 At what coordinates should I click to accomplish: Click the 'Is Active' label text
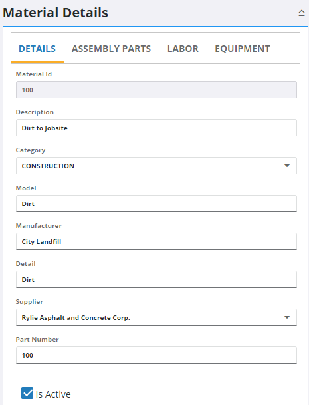coord(53,394)
